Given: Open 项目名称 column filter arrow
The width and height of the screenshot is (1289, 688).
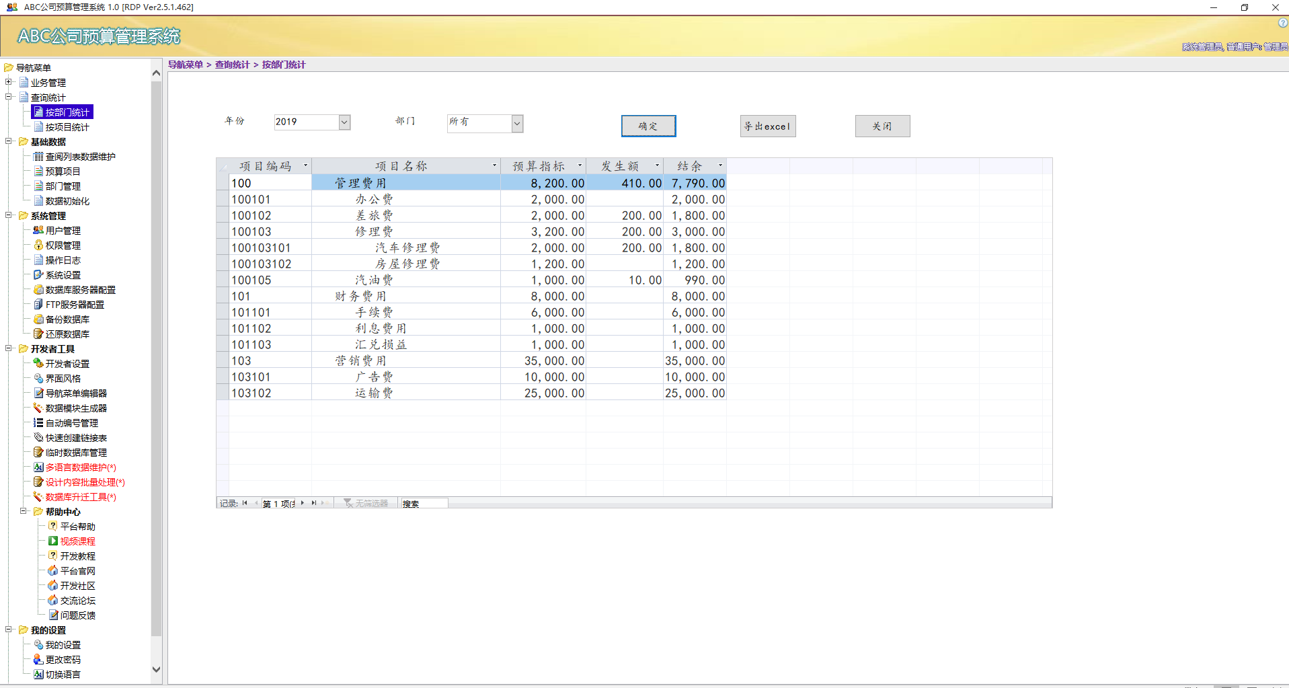Looking at the screenshot, I should 494,165.
